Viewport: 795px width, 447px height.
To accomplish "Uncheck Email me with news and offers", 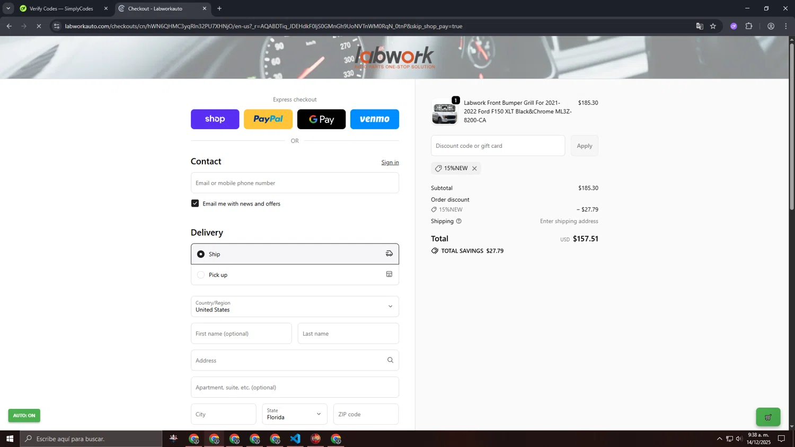I will pyautogui.click(x=195, y=203).
